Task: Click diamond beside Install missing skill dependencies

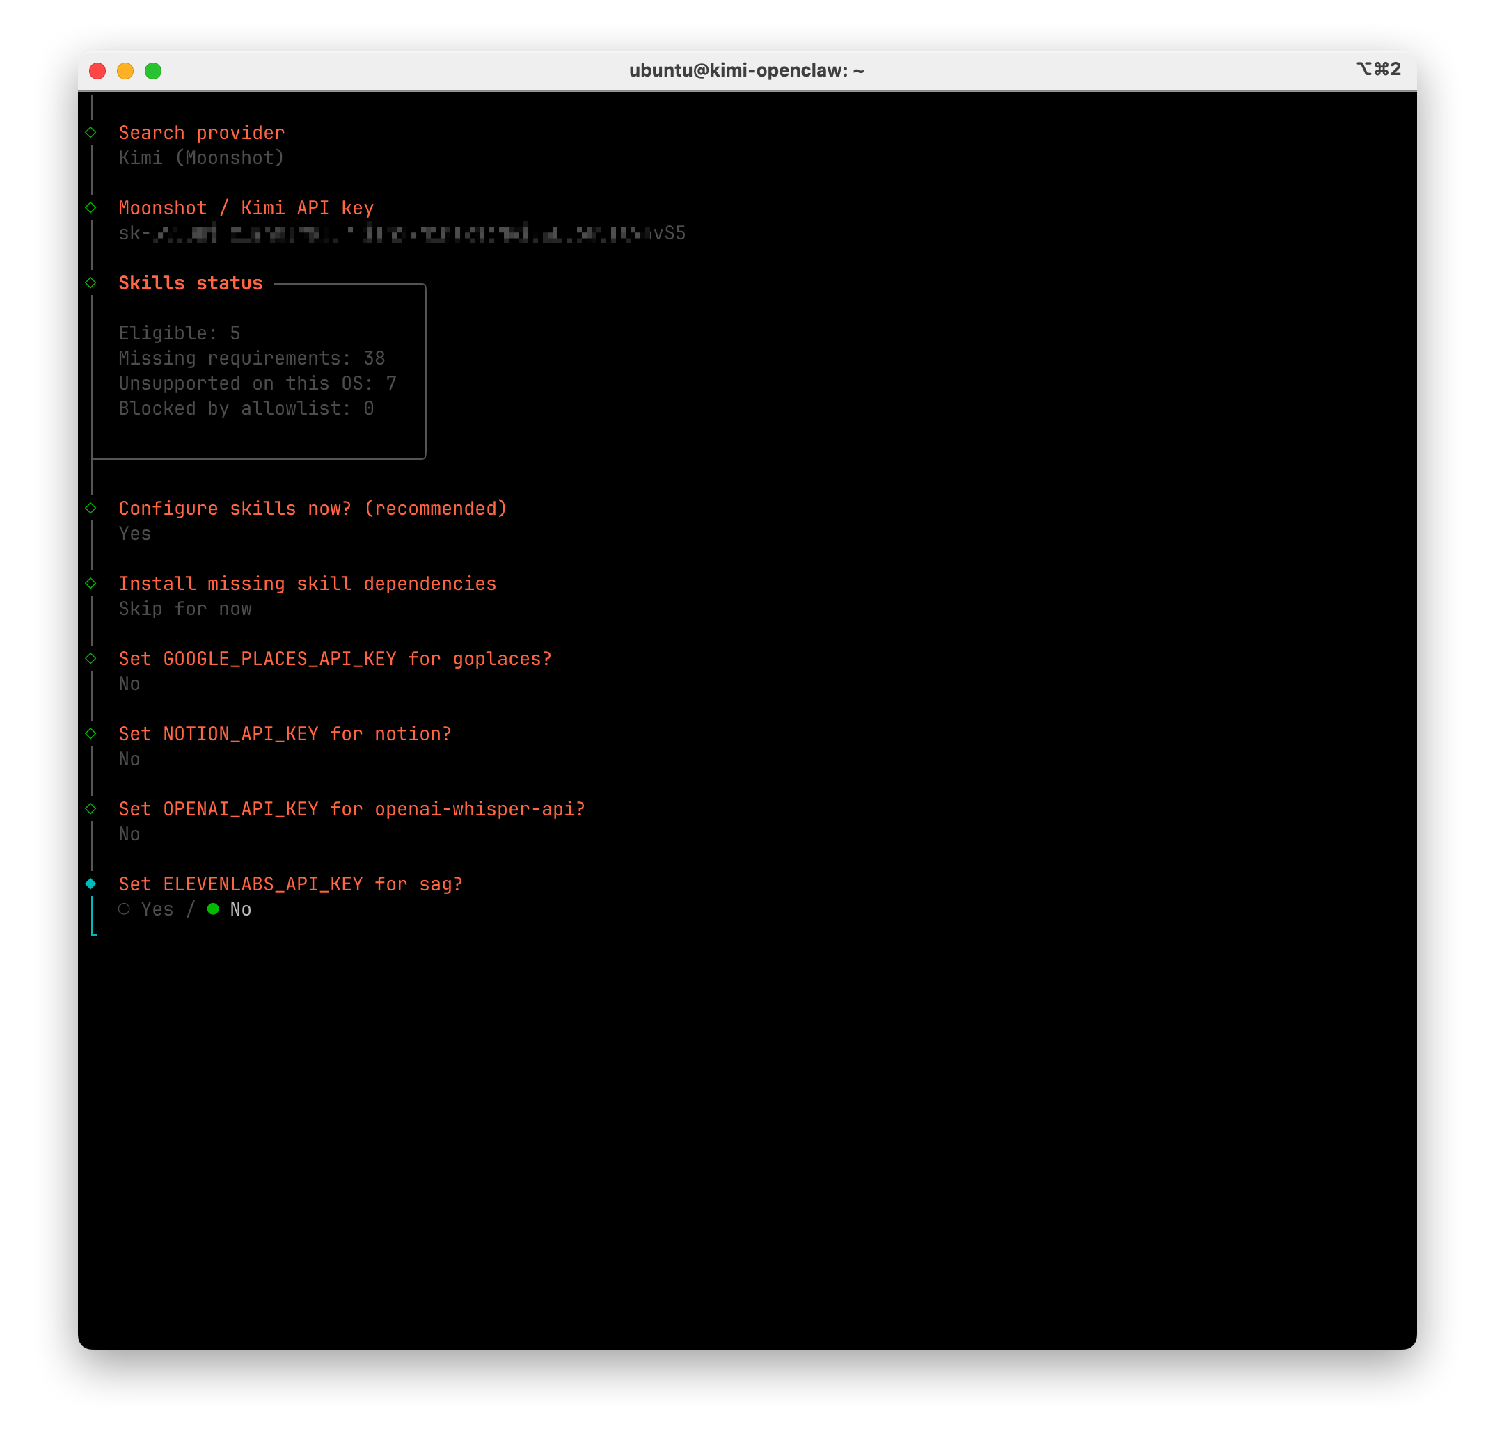Action: (91, 584)
